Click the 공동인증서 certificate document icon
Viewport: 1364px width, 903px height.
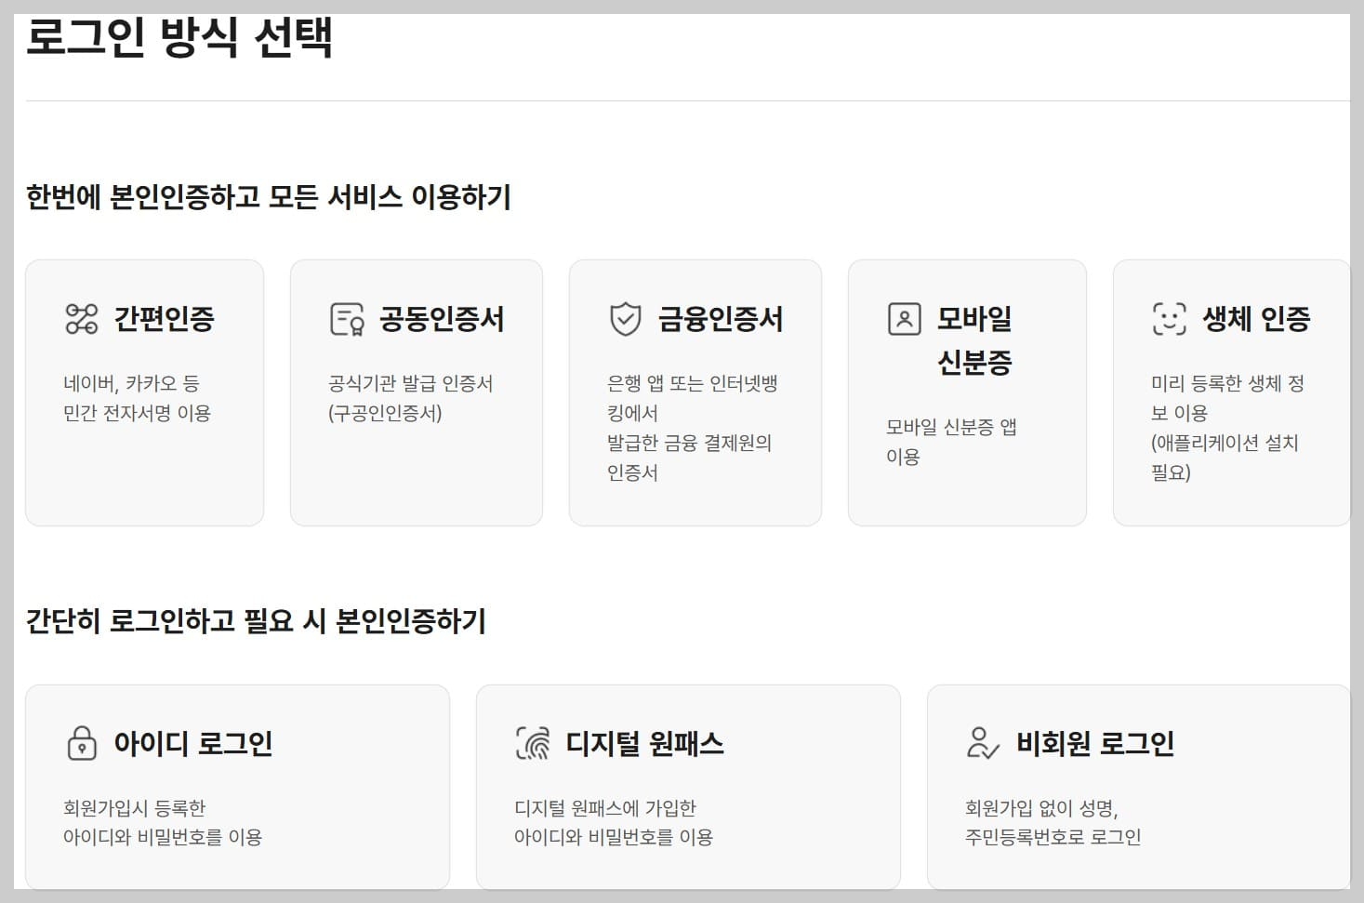345,319
